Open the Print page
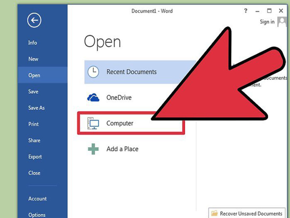 33,124
